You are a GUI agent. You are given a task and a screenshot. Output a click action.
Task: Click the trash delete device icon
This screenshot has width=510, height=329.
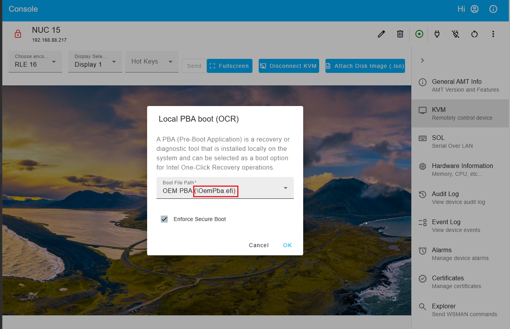pyautogui.click(x=400, y=34)
